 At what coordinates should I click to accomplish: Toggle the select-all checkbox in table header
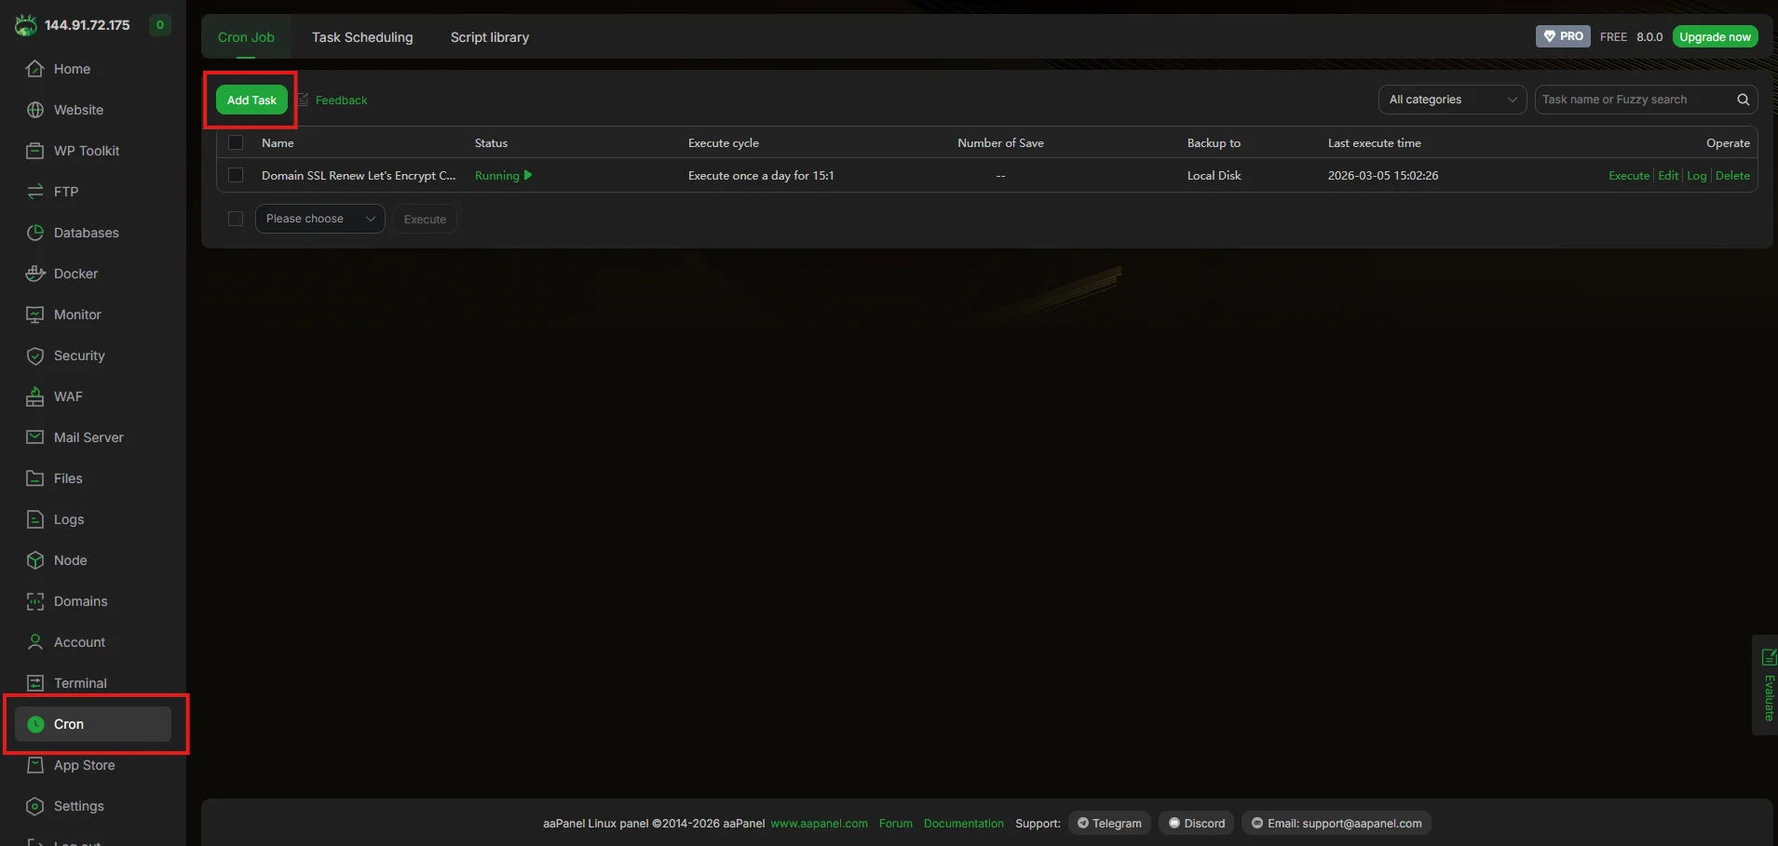click(x=236, y=142)
